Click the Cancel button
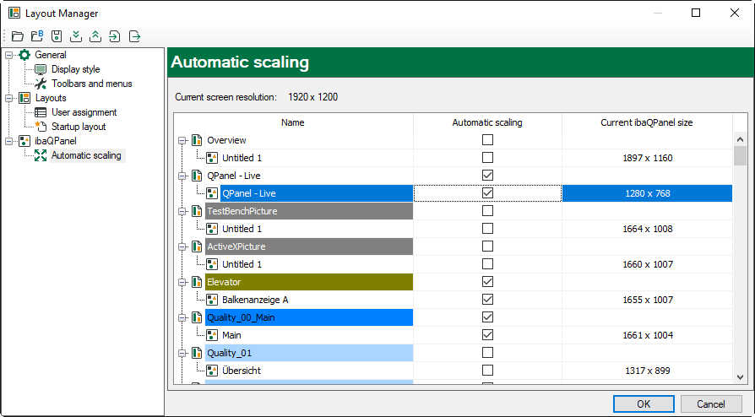The image size is (755, 417). pyautogui.click(x=711, y=403)
